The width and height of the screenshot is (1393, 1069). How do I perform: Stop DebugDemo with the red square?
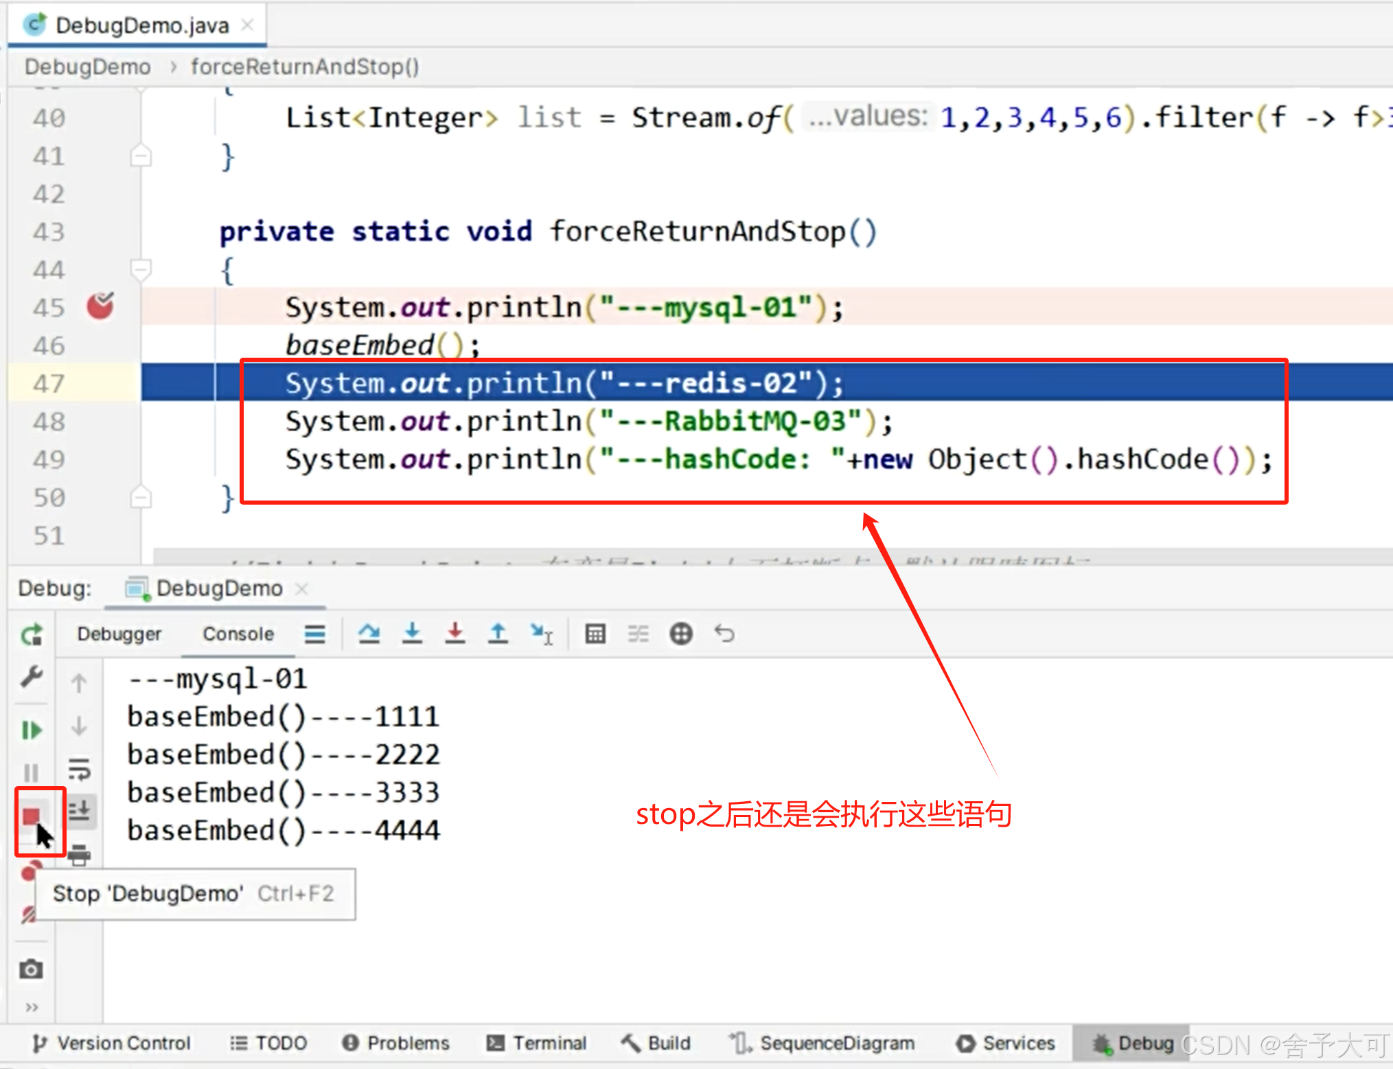pos(31,816)
